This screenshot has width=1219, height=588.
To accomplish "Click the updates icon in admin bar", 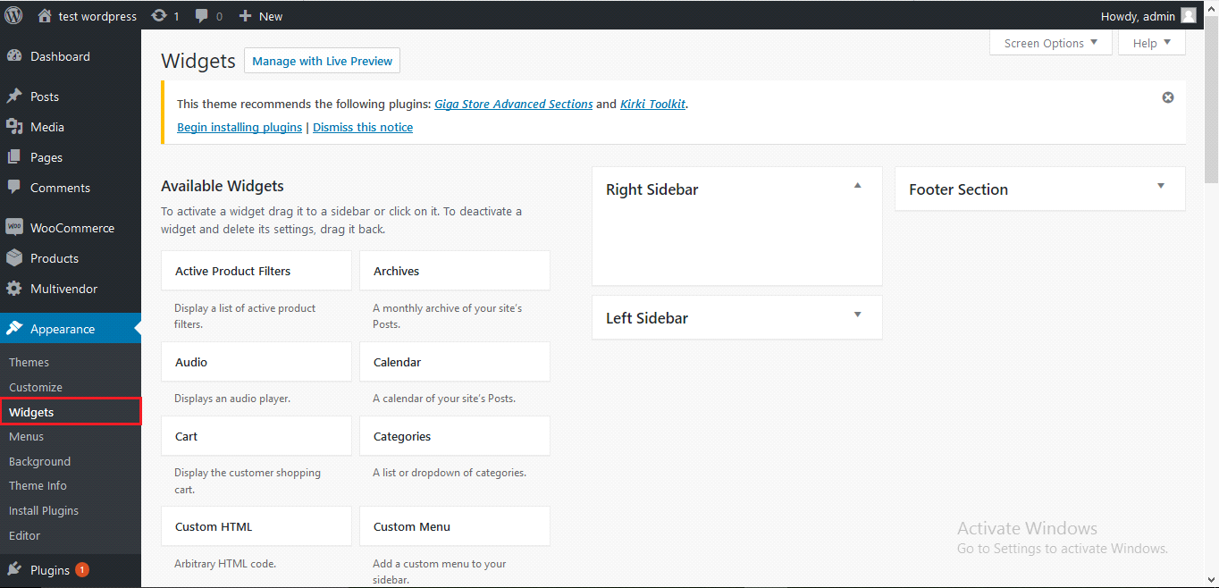I will (x=159, y=16).
